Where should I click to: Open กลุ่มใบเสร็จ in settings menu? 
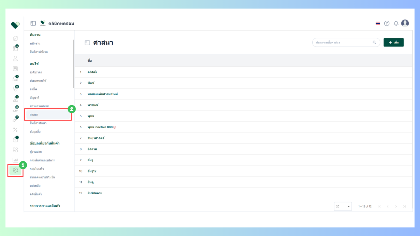[37, 169]
